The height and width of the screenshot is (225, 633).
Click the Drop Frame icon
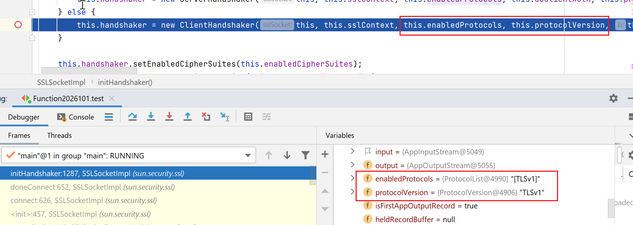pyautogui.click(x=206, y=117)
